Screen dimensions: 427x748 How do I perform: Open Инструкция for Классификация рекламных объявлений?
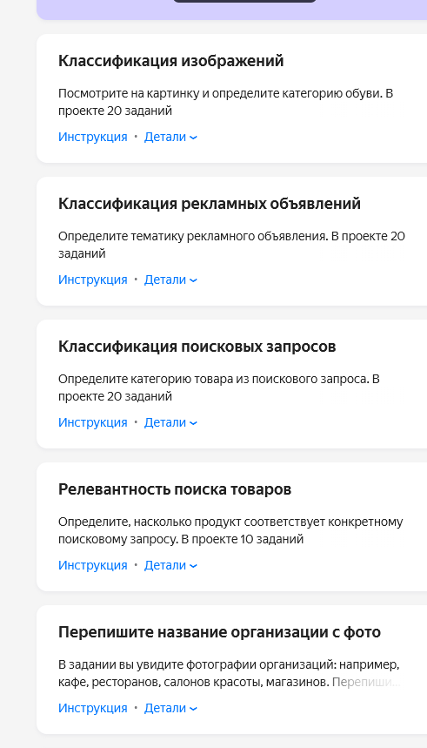[93, 280]
